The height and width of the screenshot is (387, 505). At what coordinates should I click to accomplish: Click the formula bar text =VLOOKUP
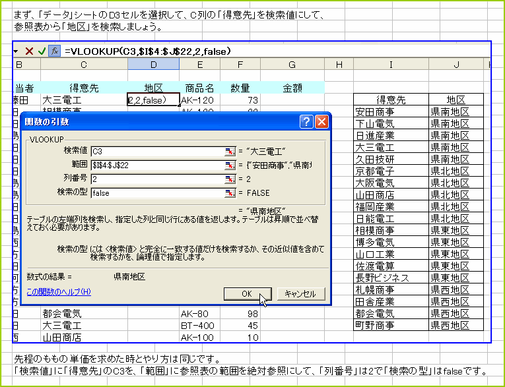(147, 51)
